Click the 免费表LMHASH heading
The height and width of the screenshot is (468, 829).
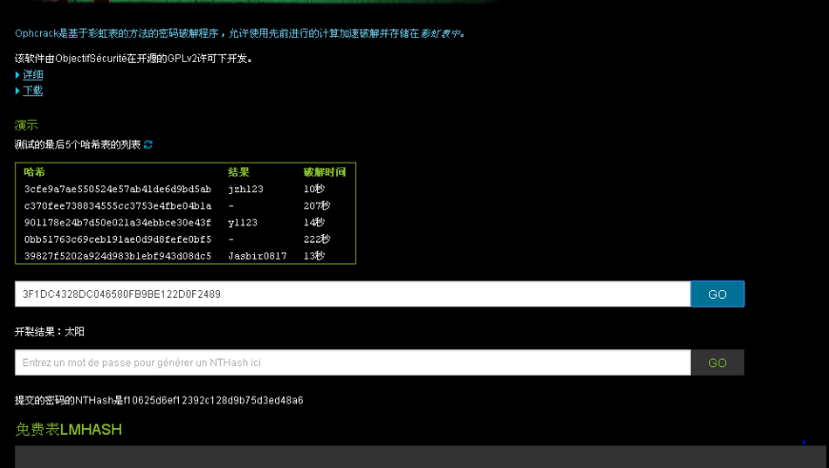coord(69,429)
